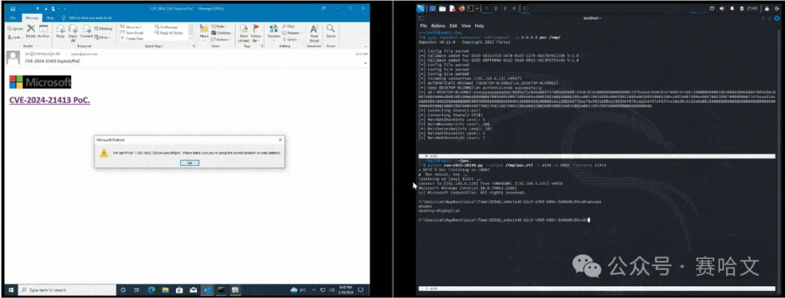Switch to Kali workspace 4
Image resolution: width=785 pixels, height=298 pixels.
(514, 9)
